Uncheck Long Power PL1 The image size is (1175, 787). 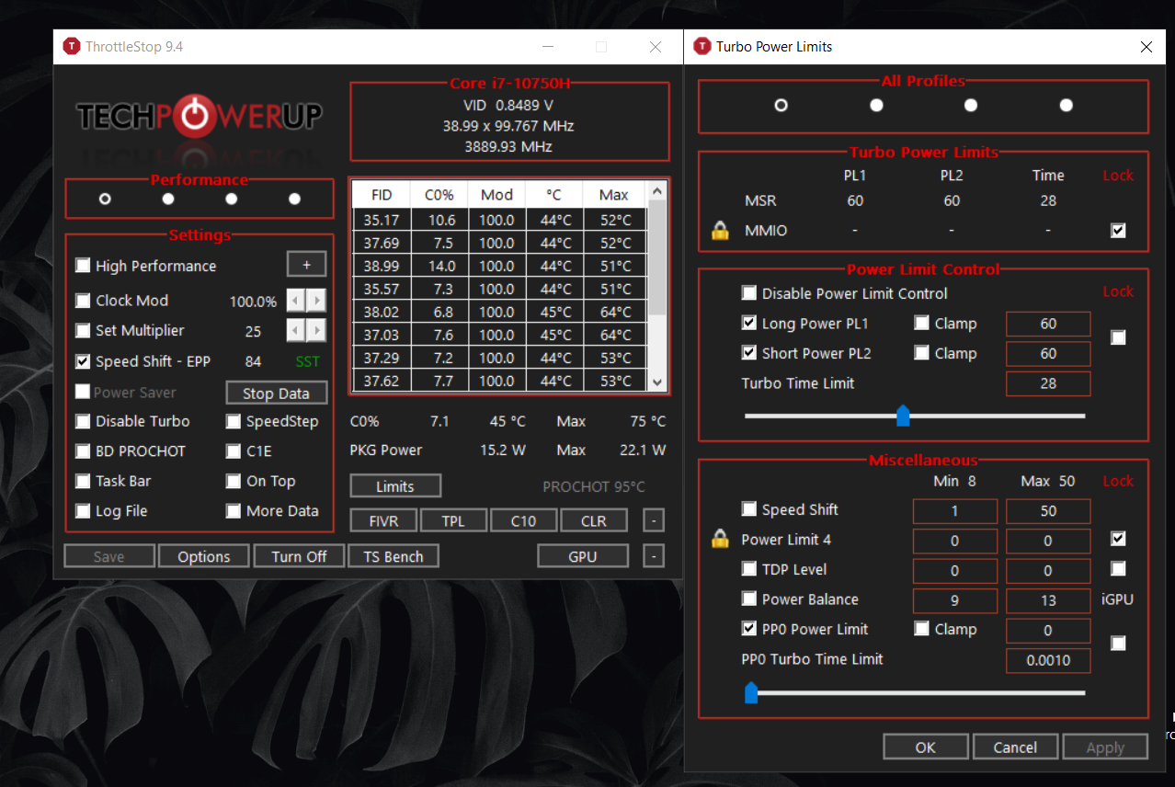749,324
